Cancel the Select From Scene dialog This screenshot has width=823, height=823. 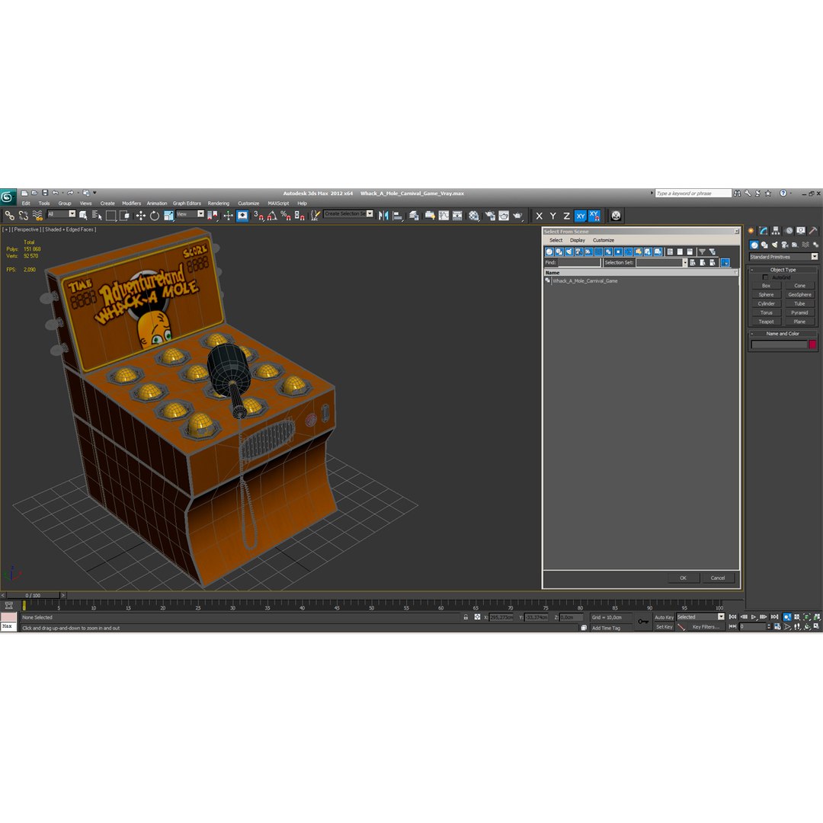pyautogui.click(x=718, y=578)
